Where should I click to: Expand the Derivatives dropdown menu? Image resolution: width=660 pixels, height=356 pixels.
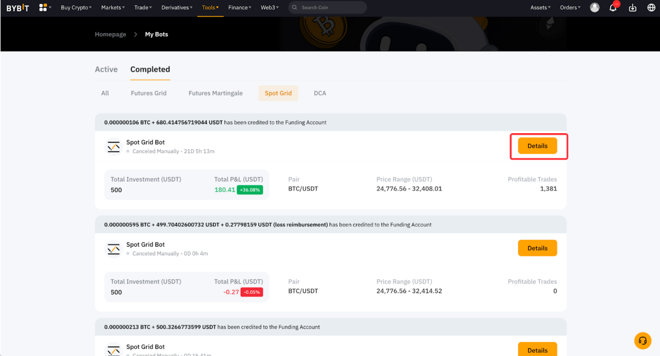pyautogui.click(x=177, y=7)
